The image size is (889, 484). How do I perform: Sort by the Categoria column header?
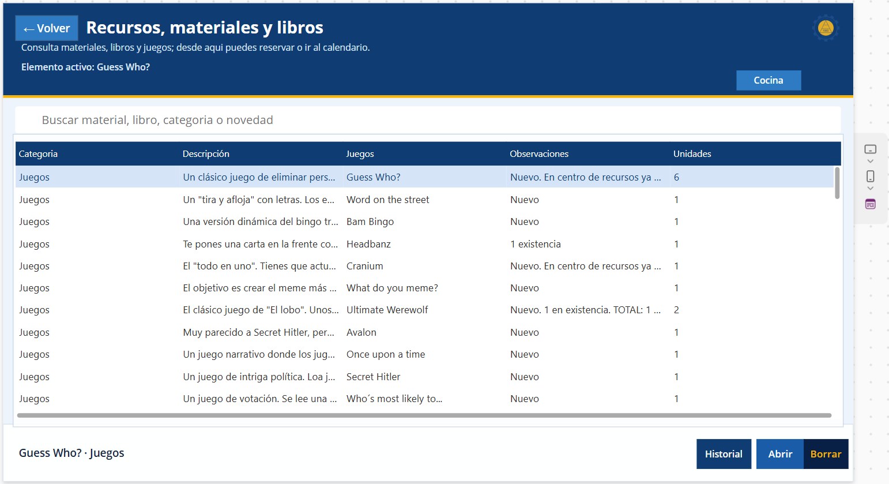pos(38,154)
